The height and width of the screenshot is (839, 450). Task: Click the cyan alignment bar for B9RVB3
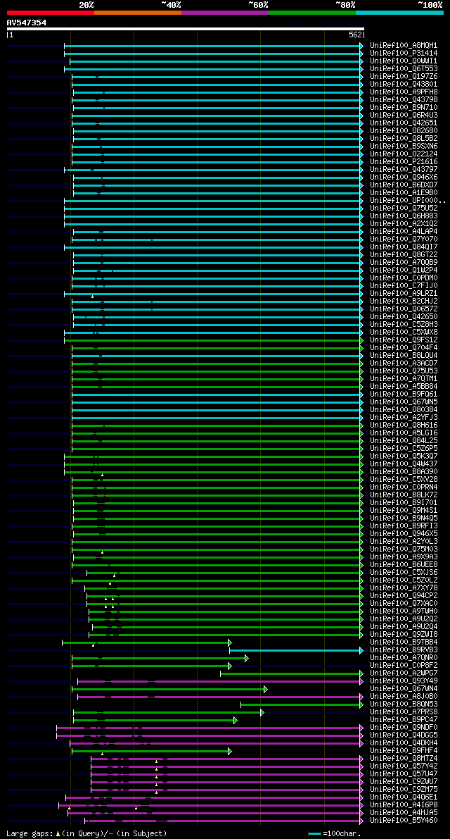click(x=296, y=651)
